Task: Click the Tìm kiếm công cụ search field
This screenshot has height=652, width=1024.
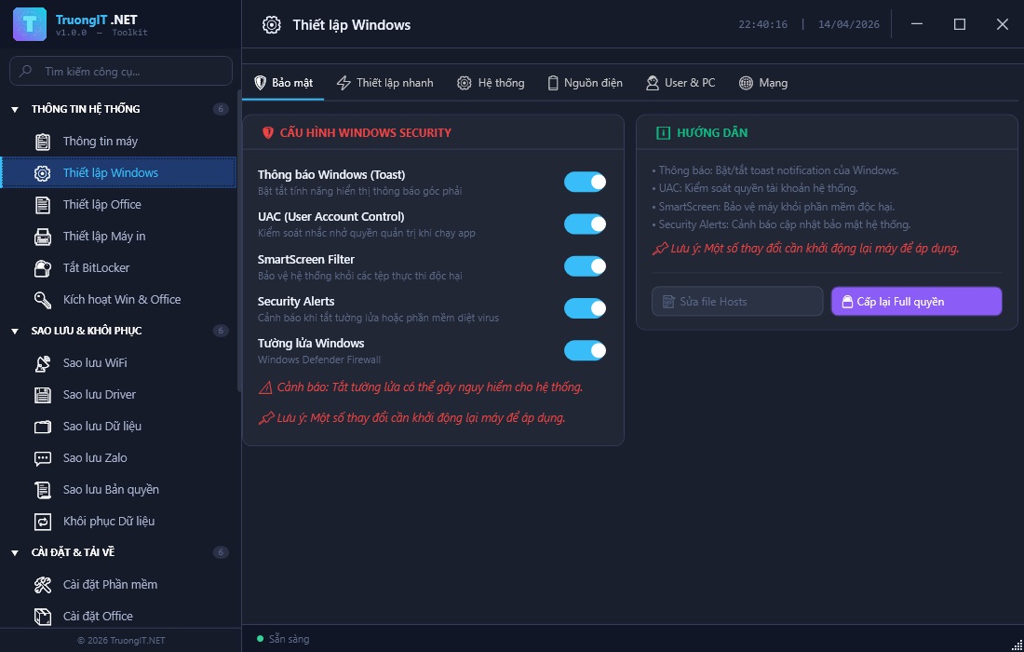Action: [121, 71]
